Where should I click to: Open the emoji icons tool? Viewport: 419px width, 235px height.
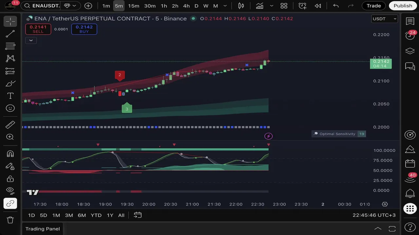(x=10, y=108)
